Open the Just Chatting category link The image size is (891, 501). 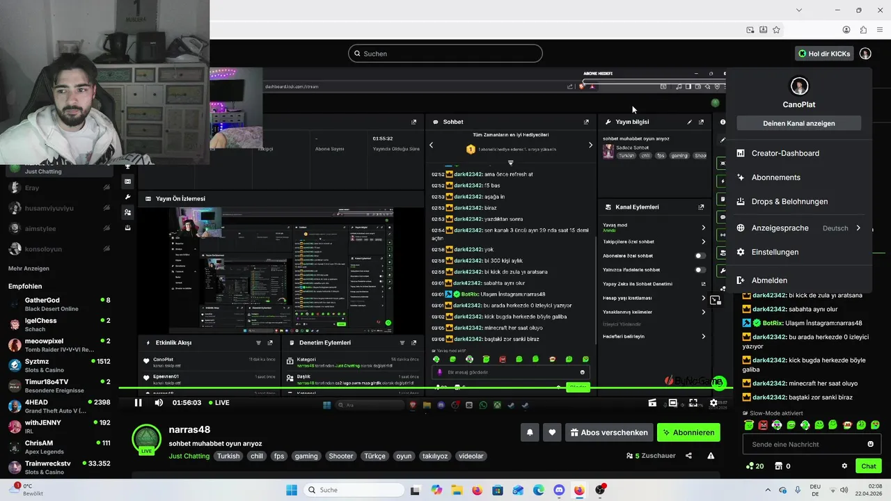tap(189, 456)
